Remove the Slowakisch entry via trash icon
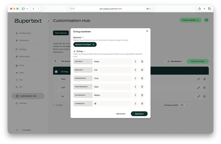 142,95
